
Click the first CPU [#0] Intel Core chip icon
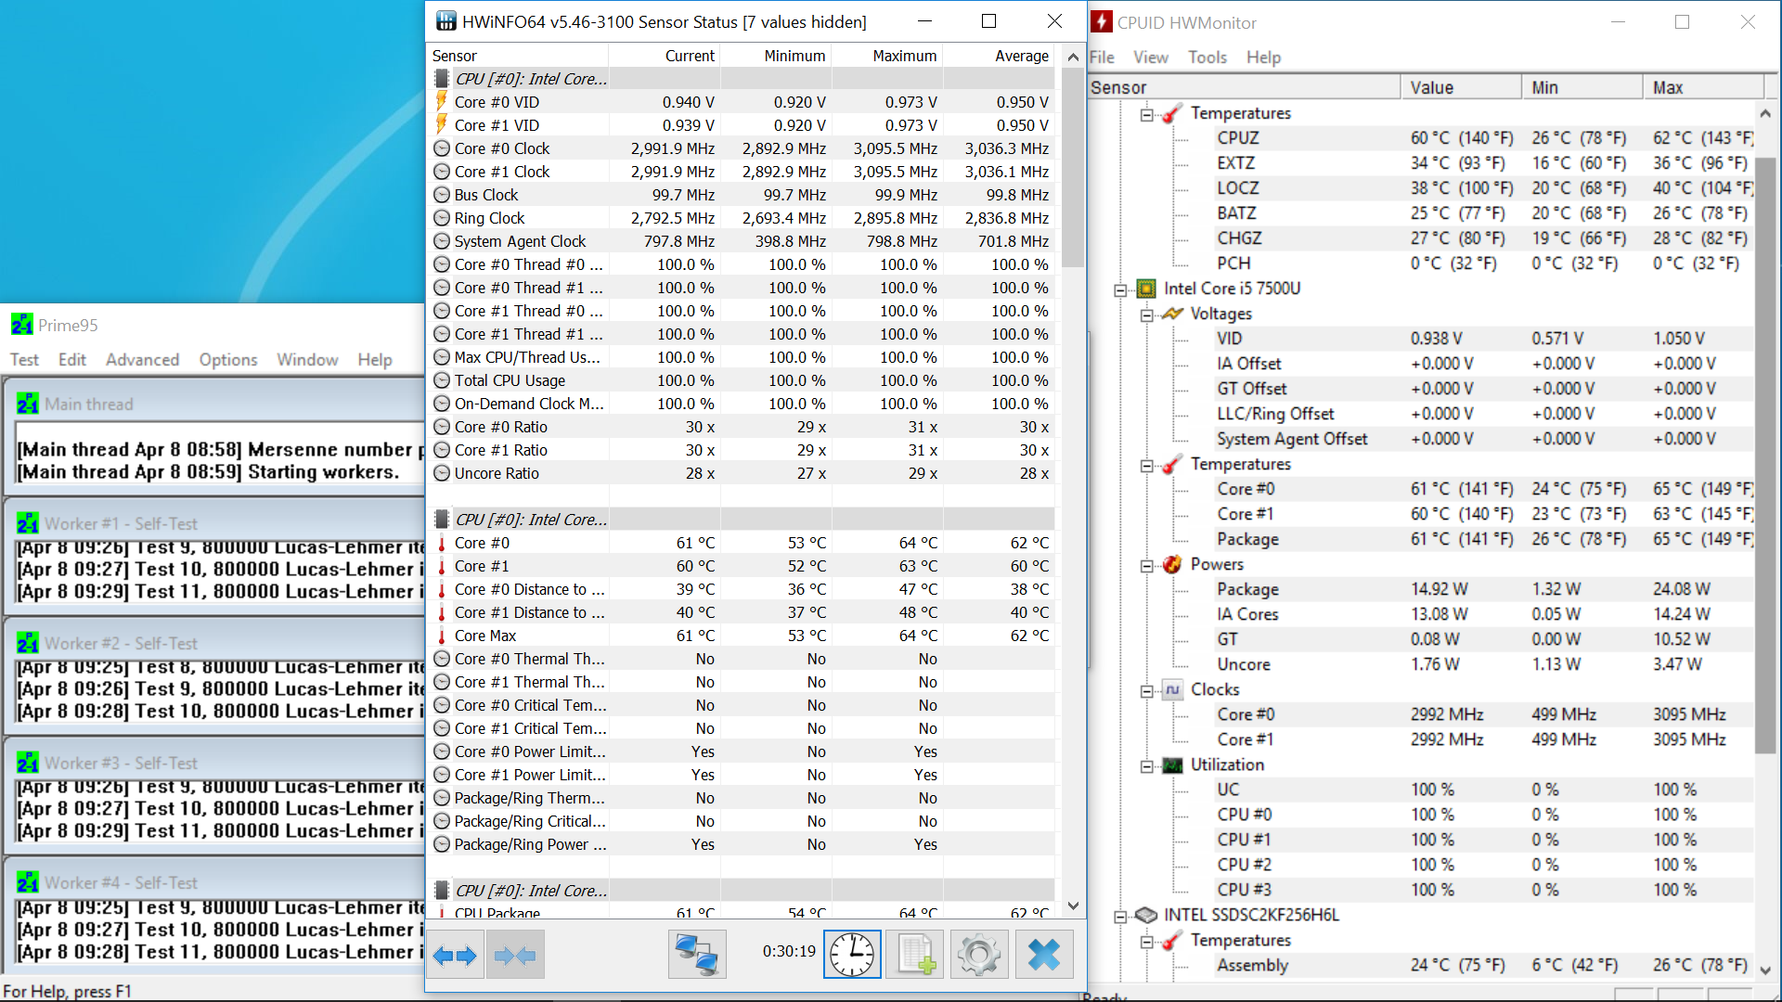443,79
